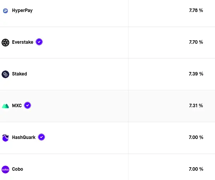Viewport: 215px width, 180px height.
Task: Open the Staked provider name
Action: click(x=19, y=74)
